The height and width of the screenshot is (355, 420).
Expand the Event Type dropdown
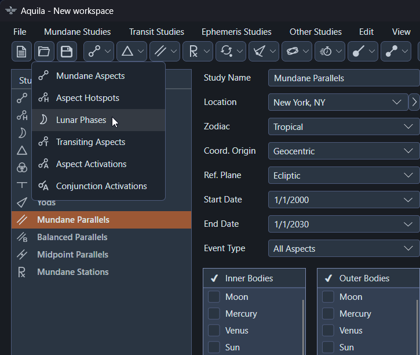pyautogui.click(x=344, y=248)
